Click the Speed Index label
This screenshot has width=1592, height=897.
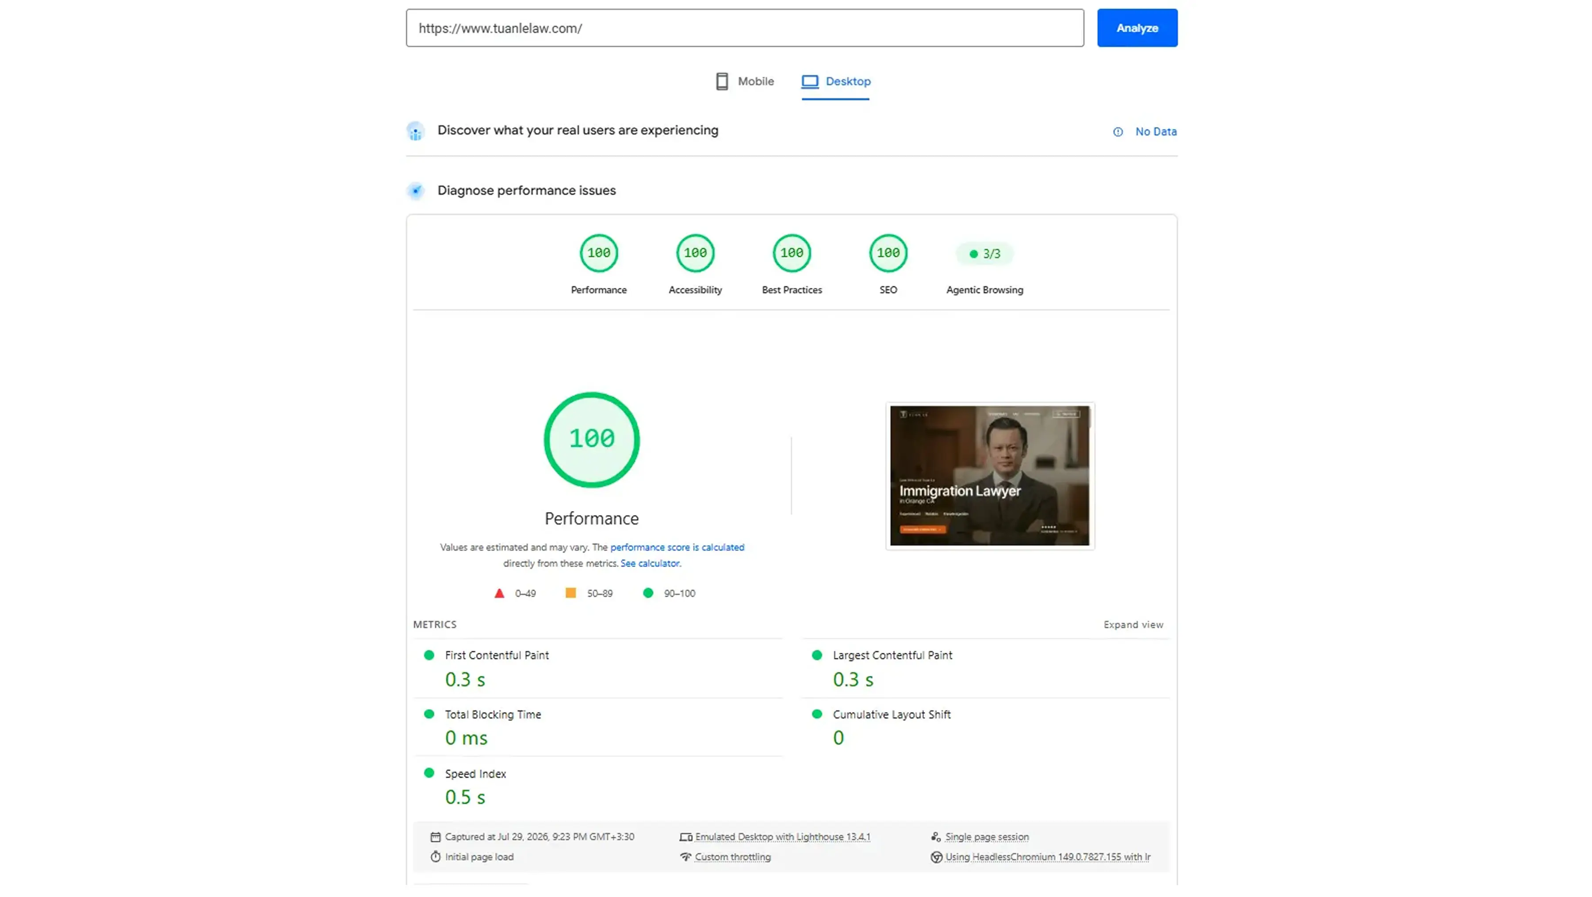pyautogui.click(x=475, y=773)
